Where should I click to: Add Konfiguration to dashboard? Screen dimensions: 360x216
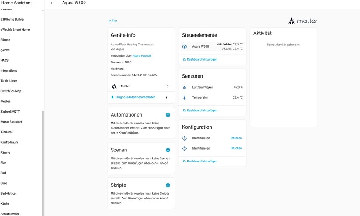[200, 161]
